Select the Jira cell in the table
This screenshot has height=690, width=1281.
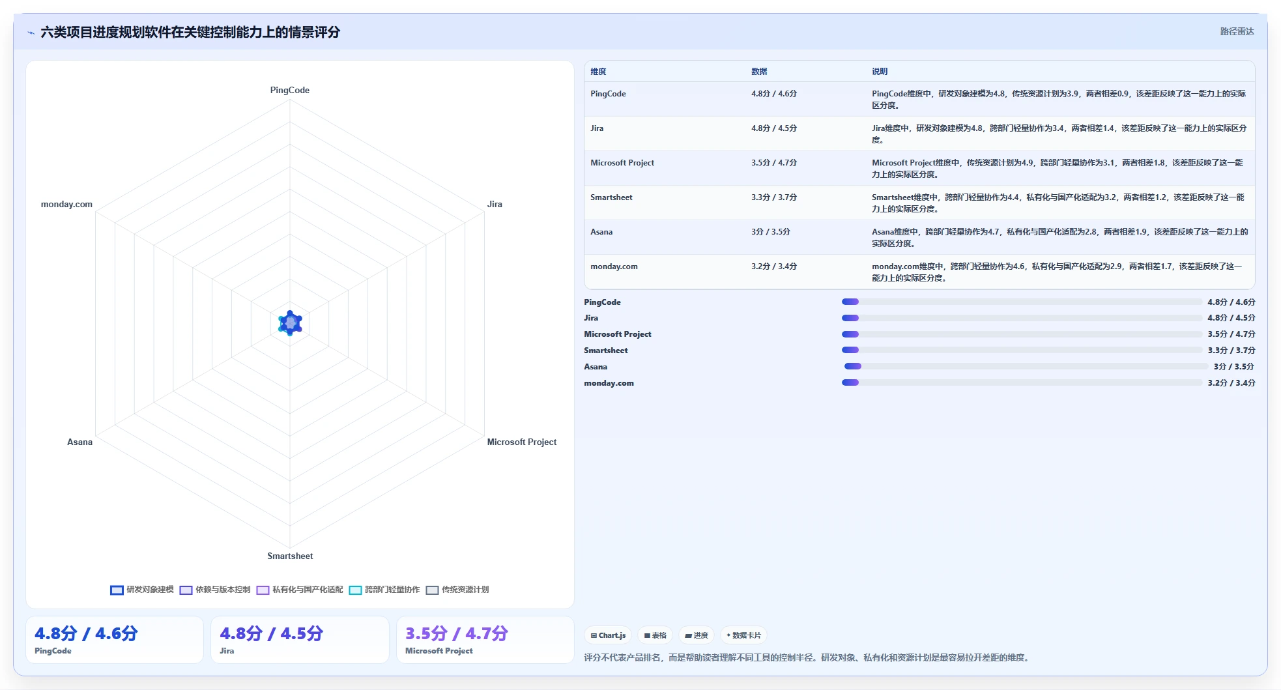click(x=665, y=134)
